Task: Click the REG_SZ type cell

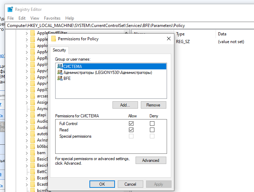Action: (183, 42)
